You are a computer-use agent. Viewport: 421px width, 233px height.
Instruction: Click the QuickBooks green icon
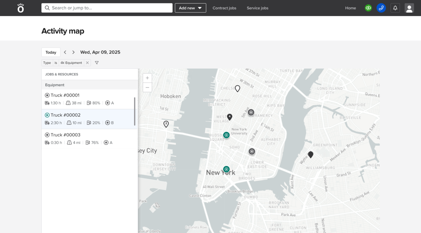(368, 8)
